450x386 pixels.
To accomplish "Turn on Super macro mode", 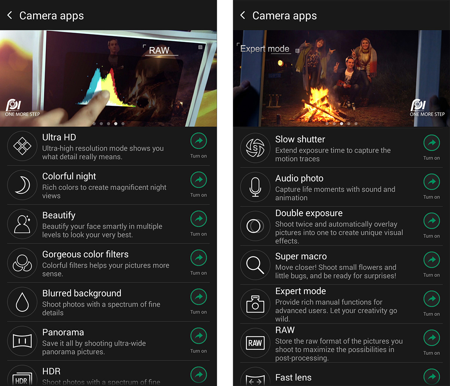I will coord(432,260).
